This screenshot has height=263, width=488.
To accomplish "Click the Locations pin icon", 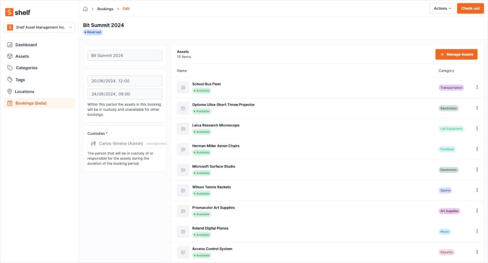I will click(x=10, y=91).
